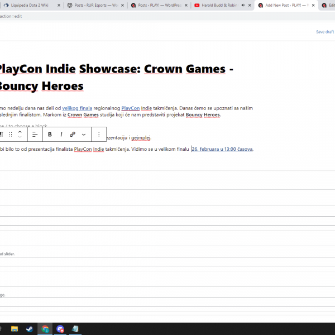Switch to Posts PLAY! WordPress tab
The width and height of the screenshot is (335, 335).
160,5
